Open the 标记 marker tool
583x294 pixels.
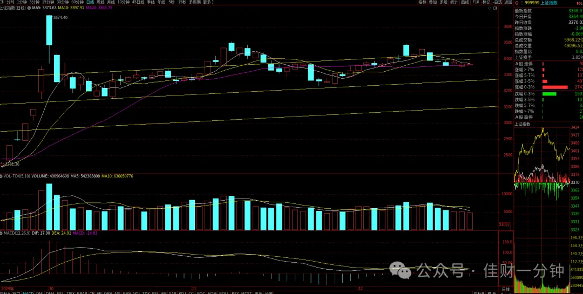(x=486, y=2)
